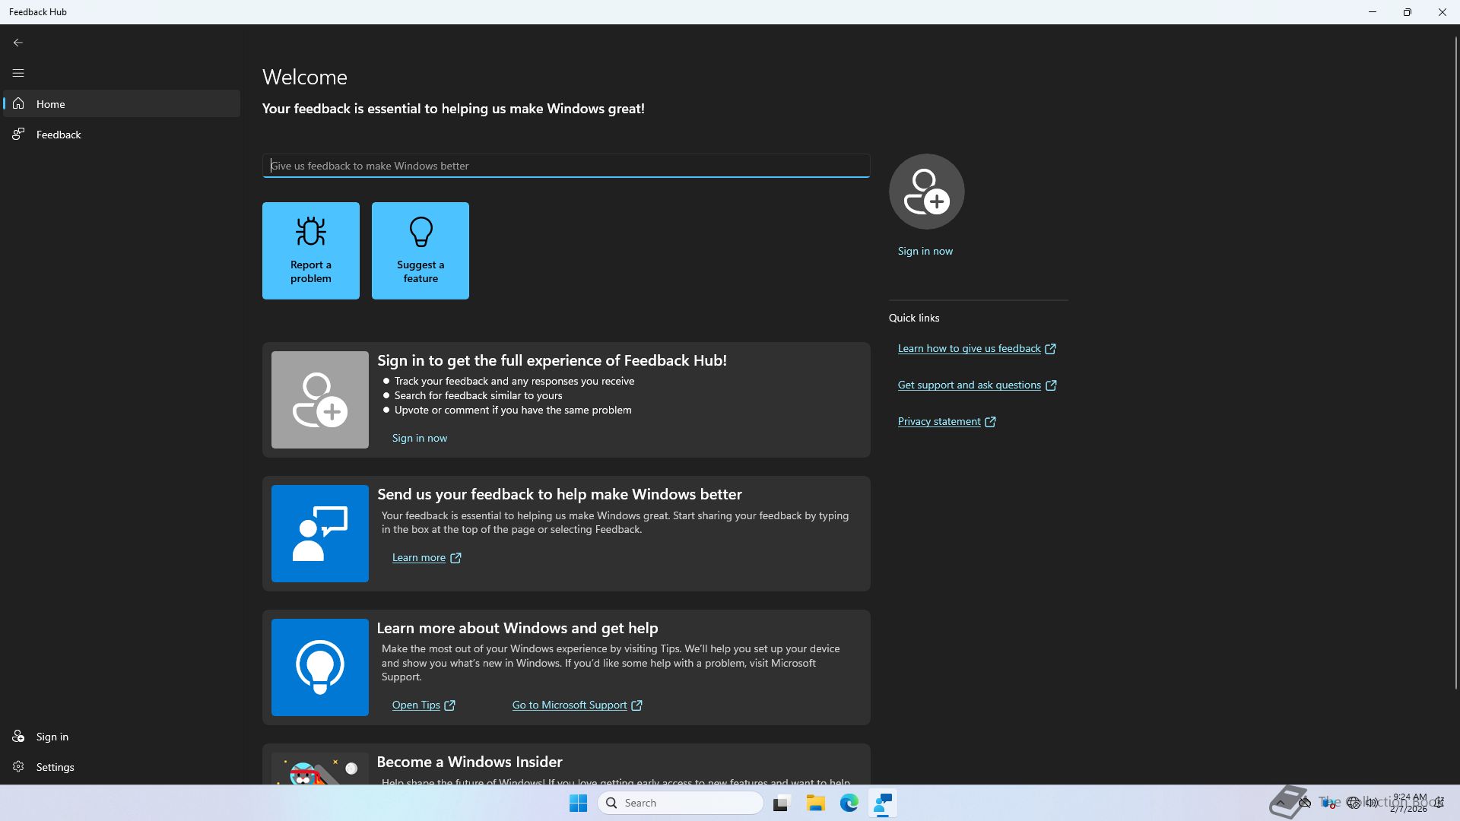Go to Microsoft Support link

pyautogui.click(x=570, y=705)
